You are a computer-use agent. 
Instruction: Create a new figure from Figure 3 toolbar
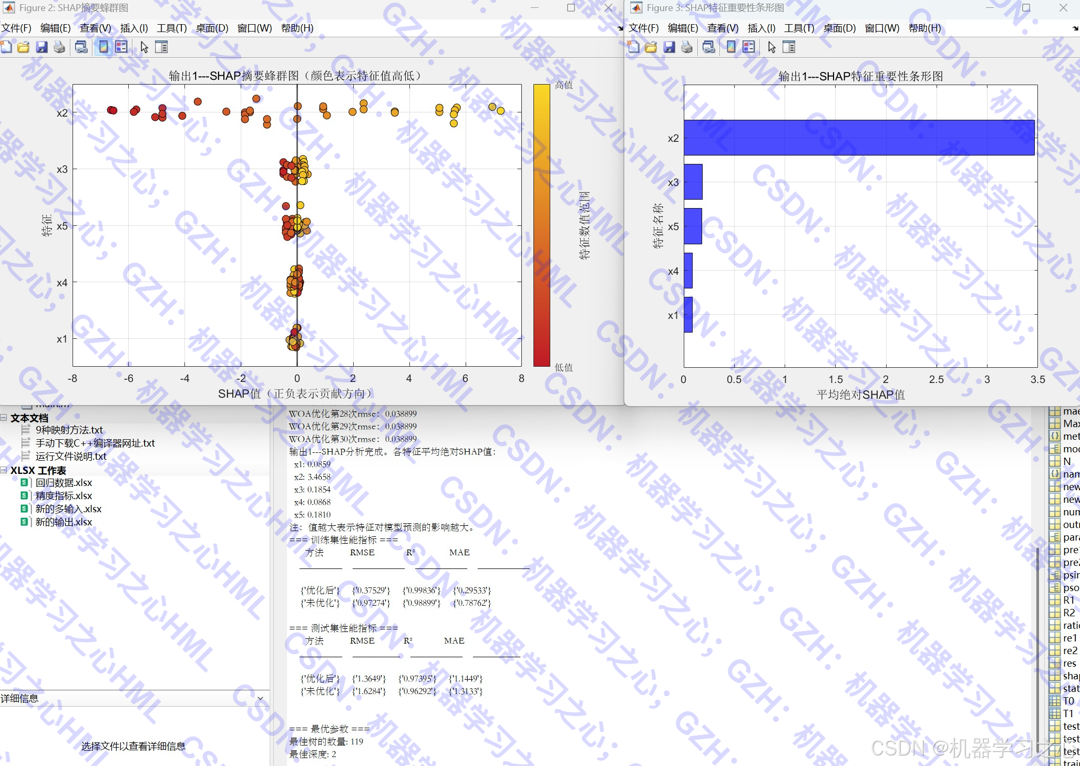pos(635,47)
